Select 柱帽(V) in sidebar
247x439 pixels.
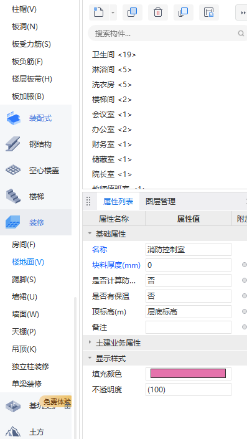[x=24, y=9]
